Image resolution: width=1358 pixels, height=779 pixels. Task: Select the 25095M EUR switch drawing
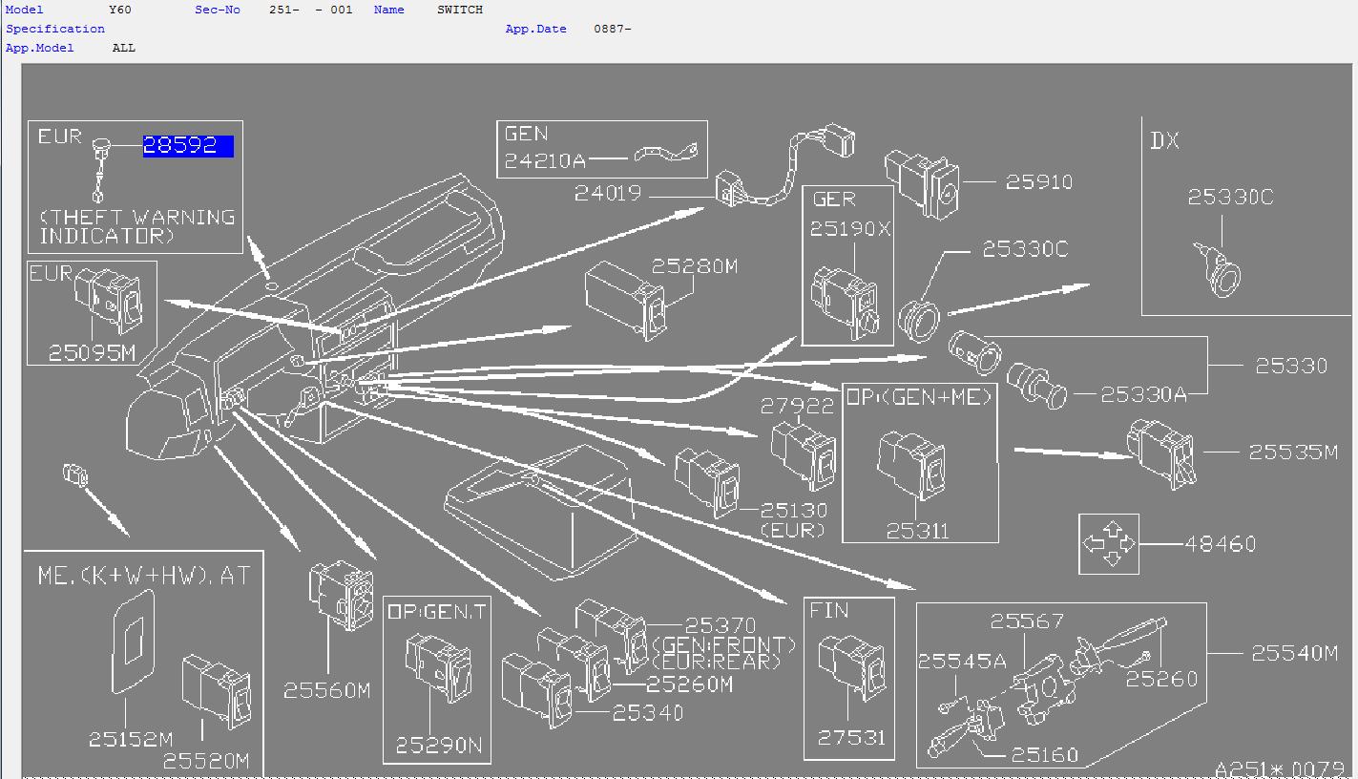[108, 300]
